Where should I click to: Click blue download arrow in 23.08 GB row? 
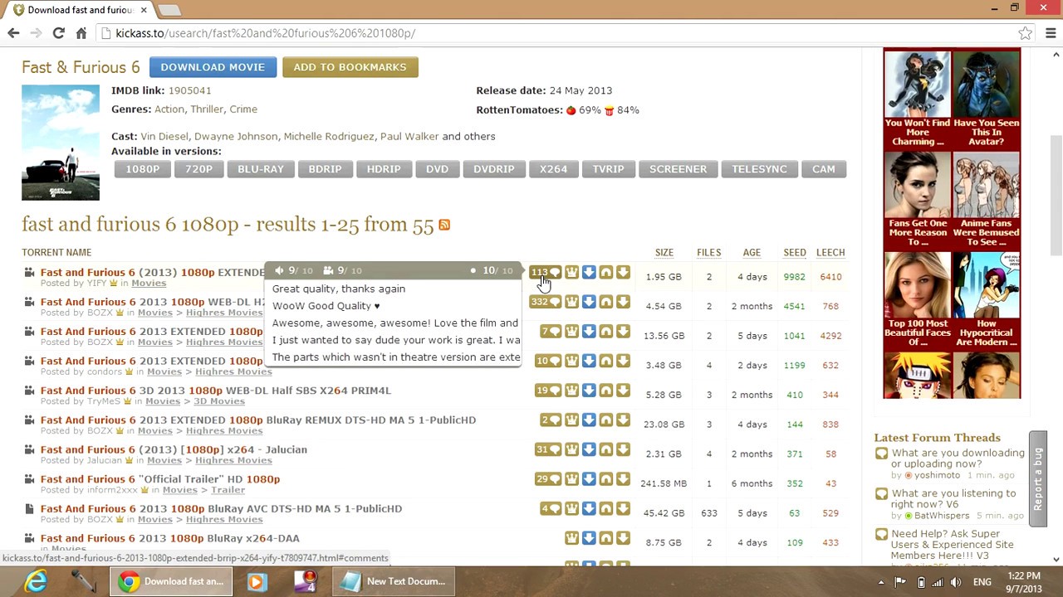coord(589,420)
